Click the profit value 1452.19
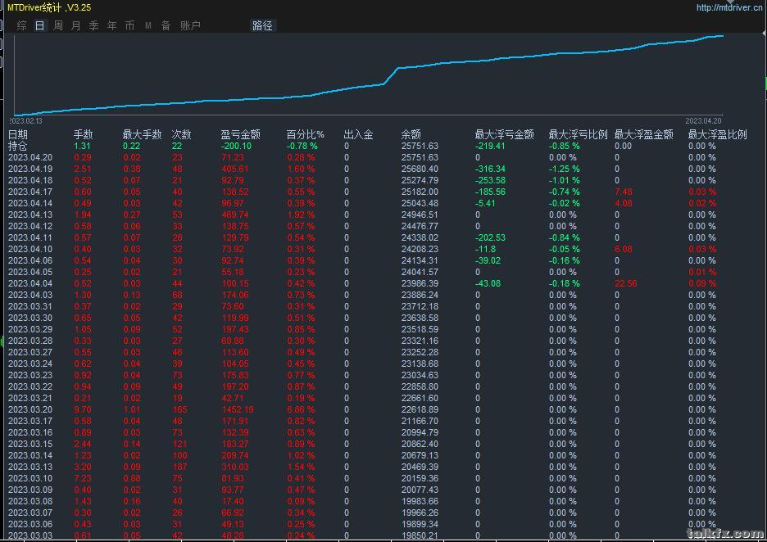The width and height of the screenshot is (767, 542). pos(238,409)
